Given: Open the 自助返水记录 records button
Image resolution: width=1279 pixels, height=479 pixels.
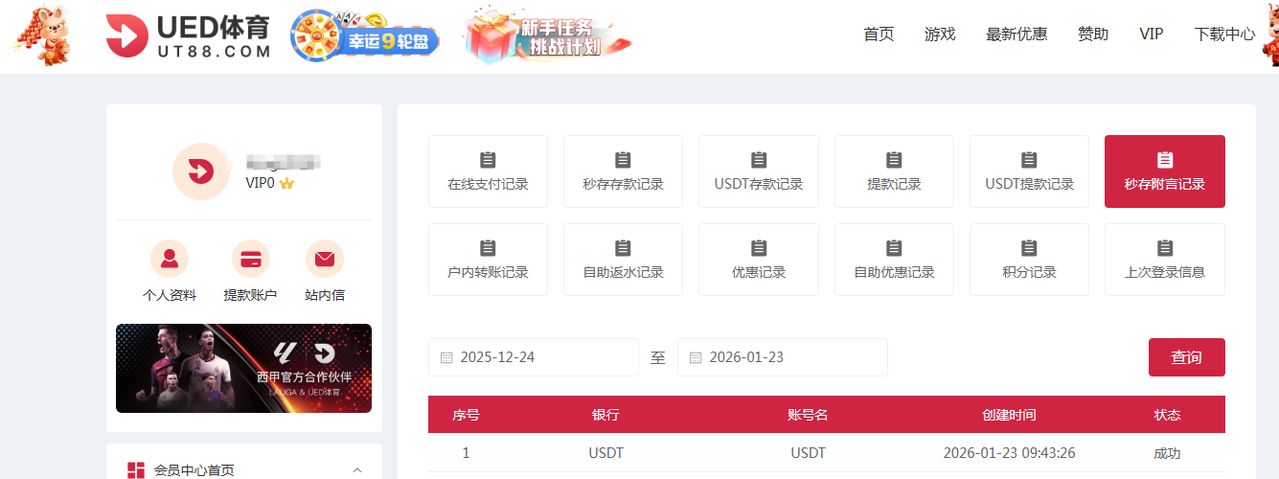Looking at the screenshot, I should tap(623, 260).
